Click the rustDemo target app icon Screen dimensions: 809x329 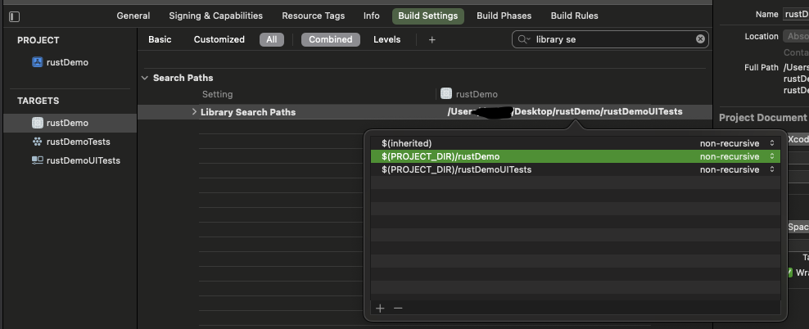coord(37,123)
